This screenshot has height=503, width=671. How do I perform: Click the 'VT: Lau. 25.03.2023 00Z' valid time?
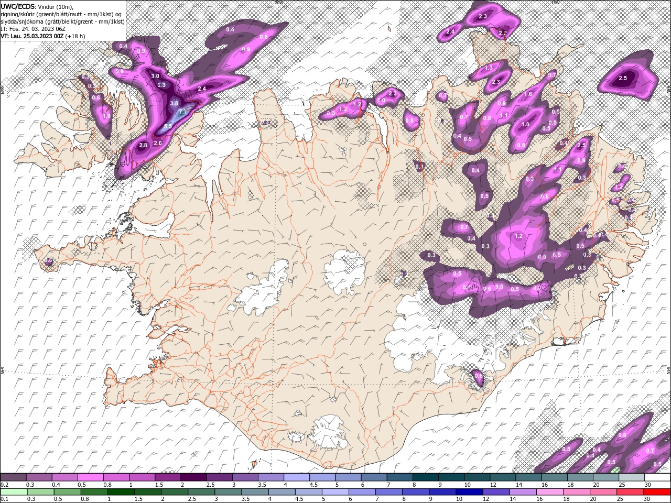(x=33, y=36)
